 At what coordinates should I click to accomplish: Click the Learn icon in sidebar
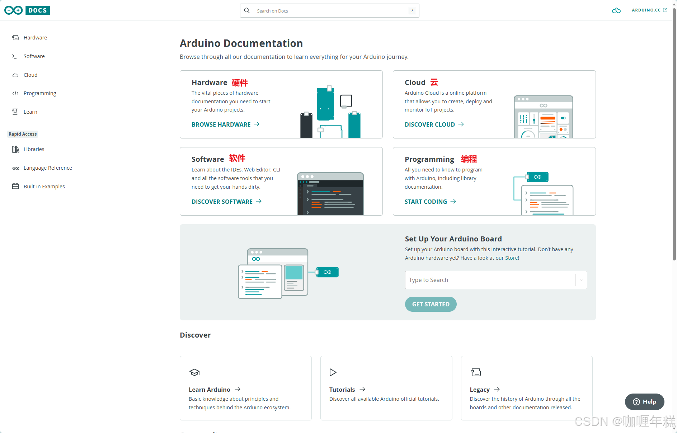[15, 112]
